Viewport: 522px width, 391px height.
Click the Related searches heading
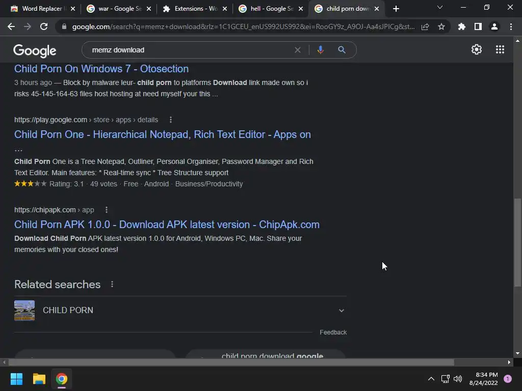pos(57,285)
